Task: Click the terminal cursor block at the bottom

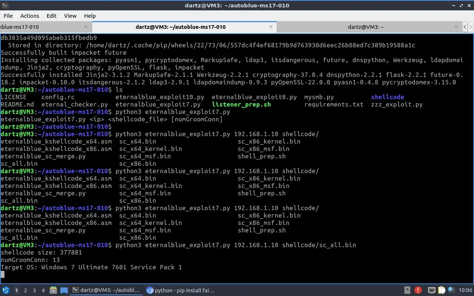Action: click(x=3, y=275)
